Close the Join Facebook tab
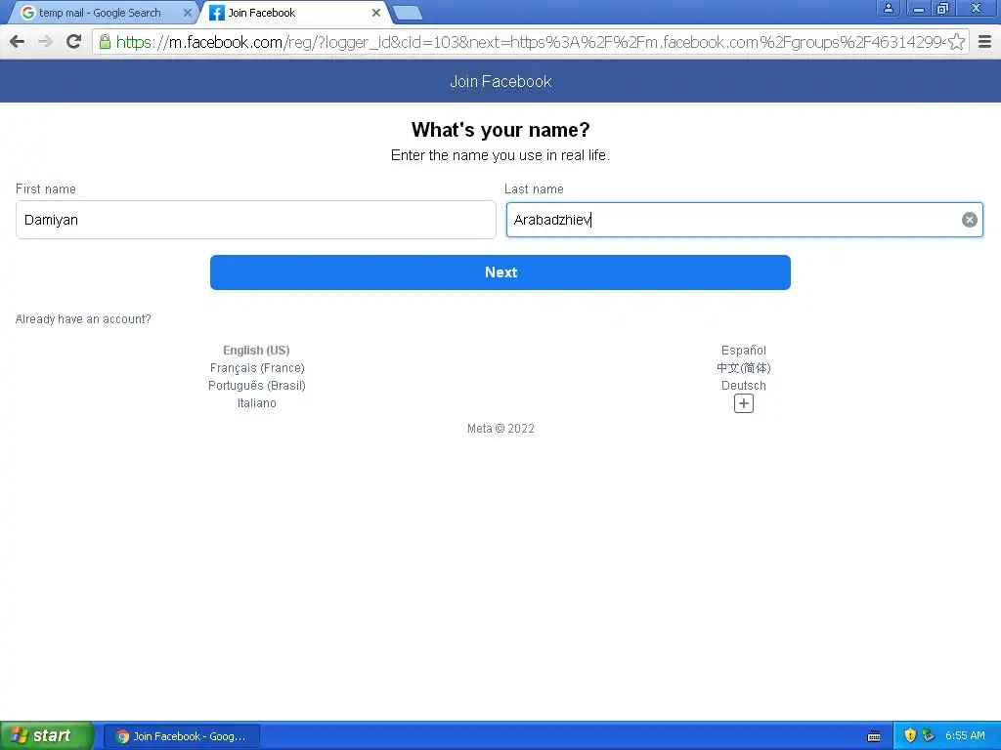Viewport: 1001px width, 750px height. click(376, 13)
